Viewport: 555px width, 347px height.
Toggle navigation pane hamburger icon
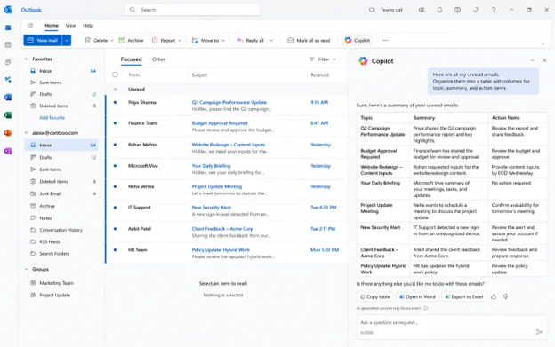click(30, 26)
